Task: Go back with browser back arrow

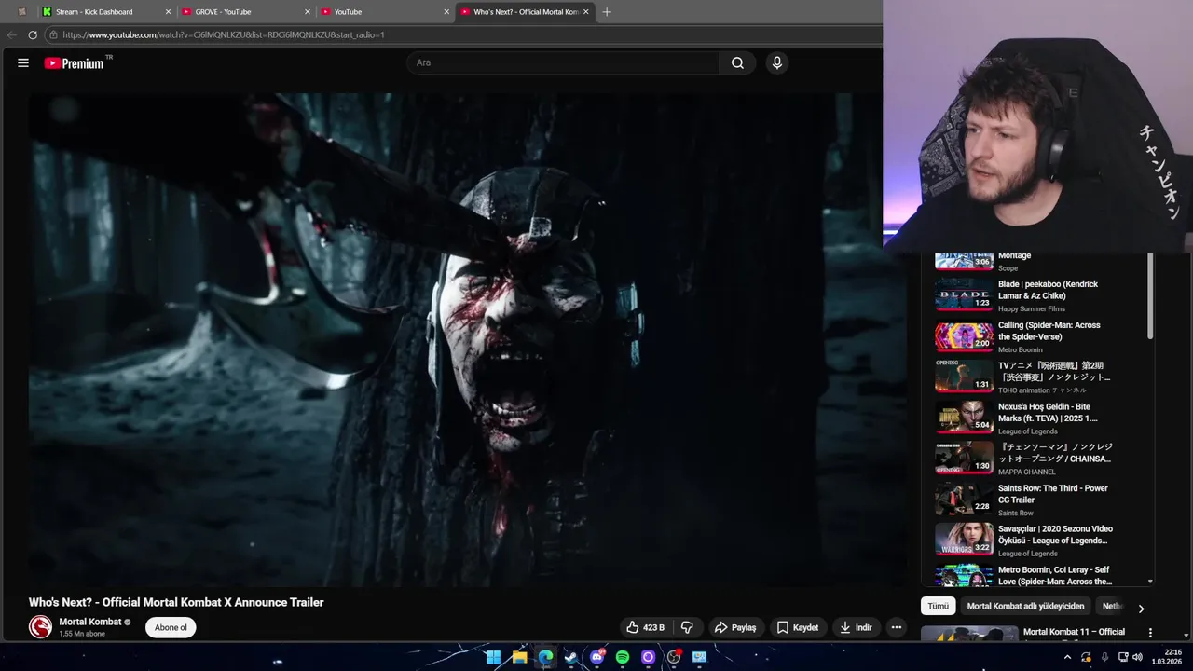Action: coord(11,34)
